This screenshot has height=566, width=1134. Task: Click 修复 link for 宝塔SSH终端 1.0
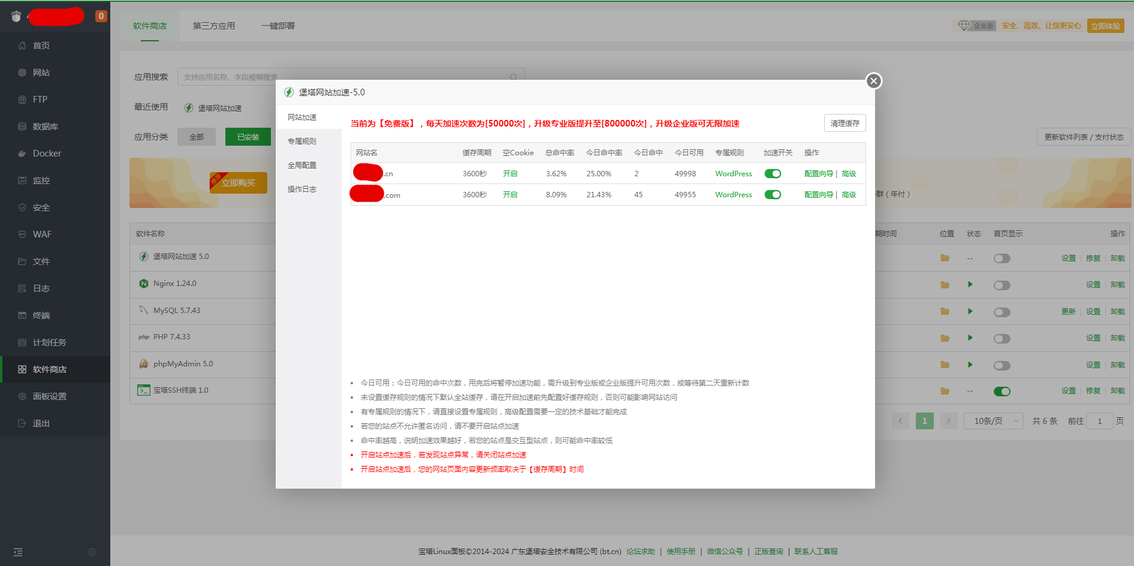coord(1093,391)
